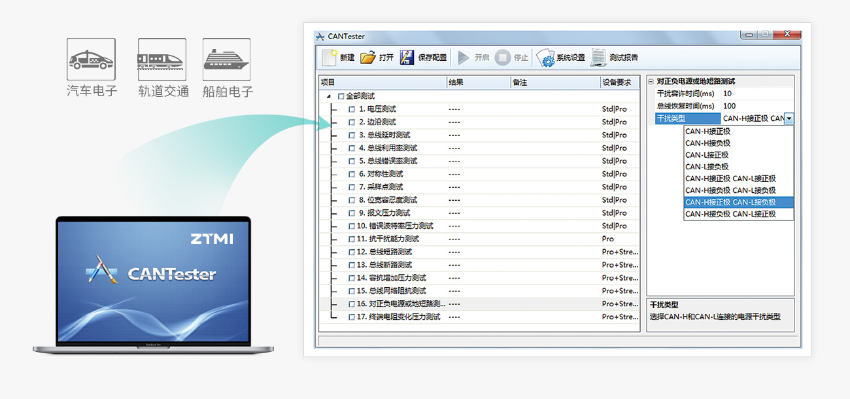The height and width of the screenshot is (399, 850).
Task: Toggle the 全部测试 select-all checkbox
Action: (x=341, y=96)
